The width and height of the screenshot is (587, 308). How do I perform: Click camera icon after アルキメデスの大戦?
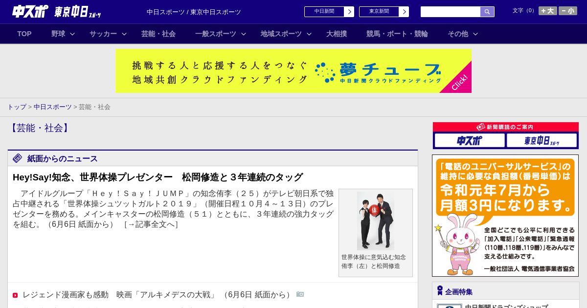tap(300, 294)
